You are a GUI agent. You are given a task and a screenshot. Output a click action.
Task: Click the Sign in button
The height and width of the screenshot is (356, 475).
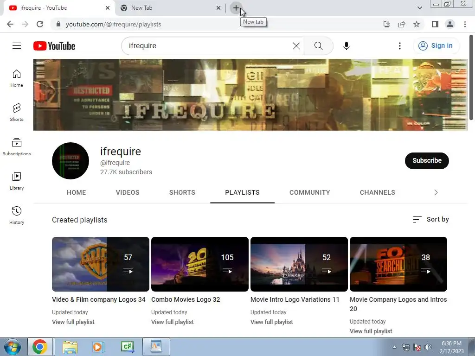pyautogui.click(x=436, y=46)
